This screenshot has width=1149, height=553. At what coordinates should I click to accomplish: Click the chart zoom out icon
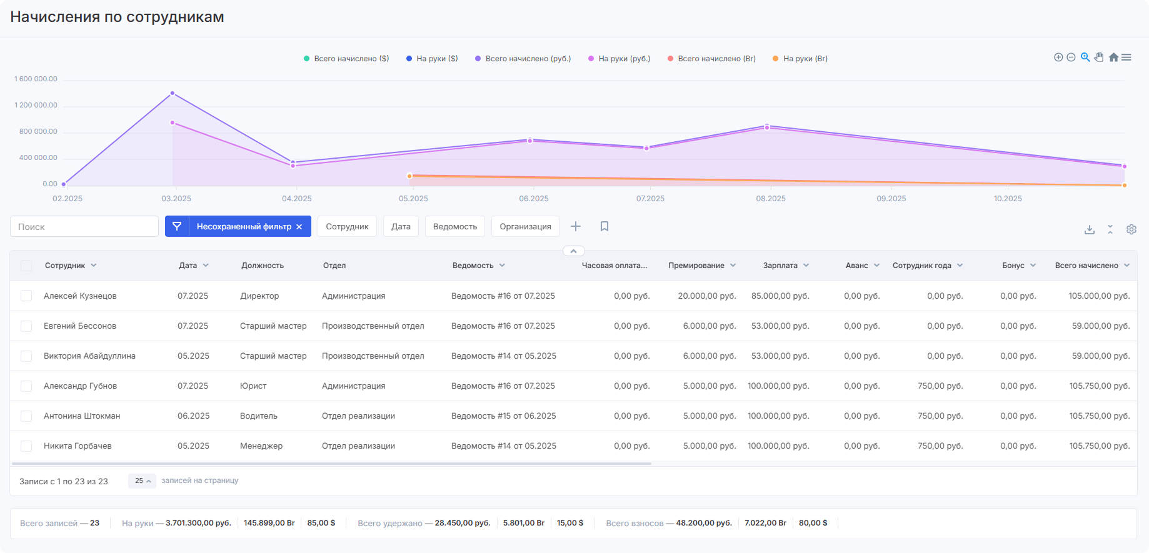click(1071, 57)
